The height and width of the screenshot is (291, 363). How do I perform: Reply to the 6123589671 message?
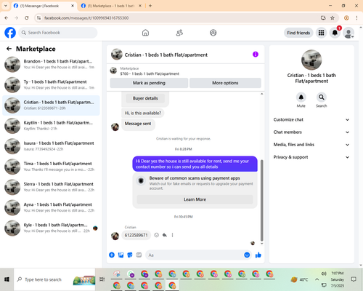click(165, 235)
